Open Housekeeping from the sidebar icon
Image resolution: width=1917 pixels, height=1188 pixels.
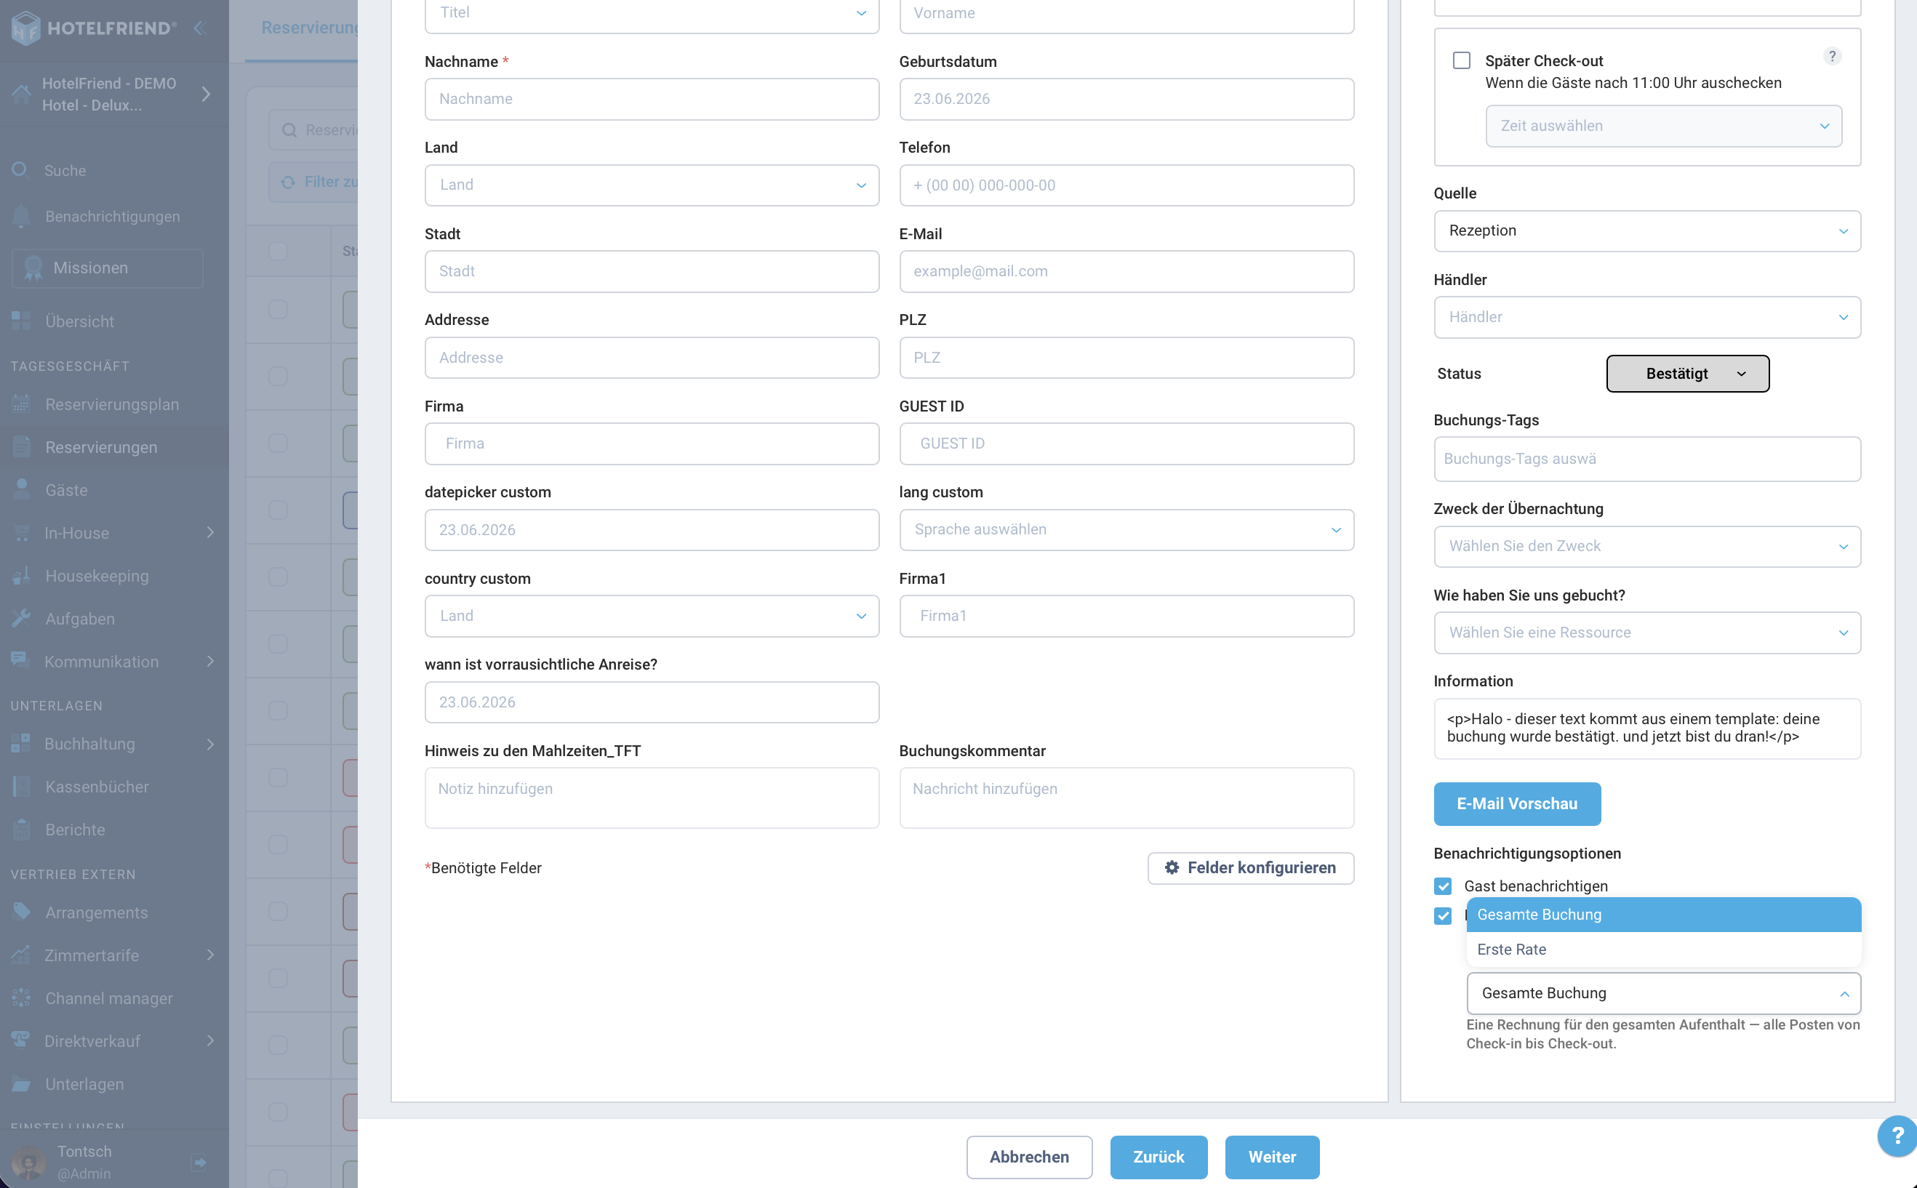[21, 576]
